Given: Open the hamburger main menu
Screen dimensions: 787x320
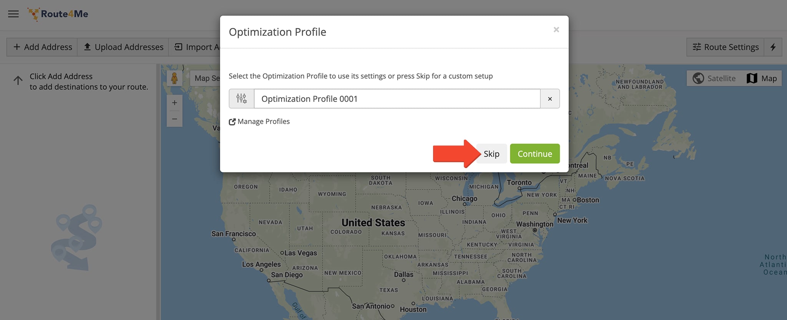Looking at the screenshot, I should pyautogui.click(x=13, y=14).
